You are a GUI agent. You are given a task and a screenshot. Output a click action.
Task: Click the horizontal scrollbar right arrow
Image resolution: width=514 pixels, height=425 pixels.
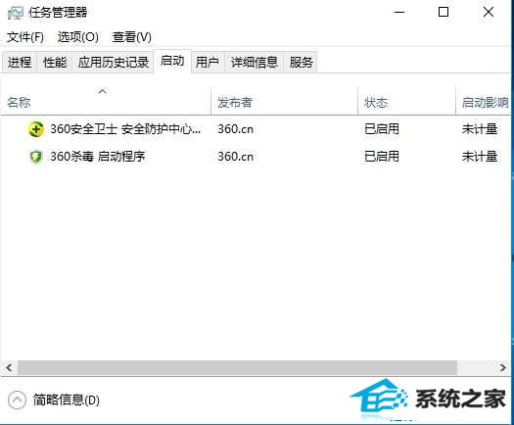click(x=503, y=367)
